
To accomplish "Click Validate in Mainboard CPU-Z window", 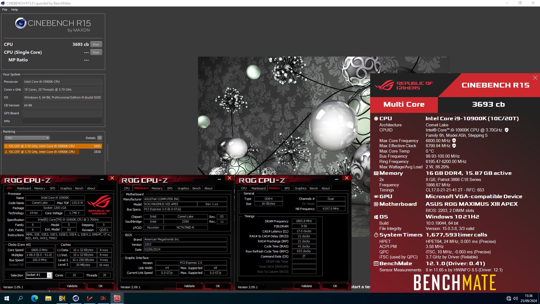I will click(x=189, y=286).
